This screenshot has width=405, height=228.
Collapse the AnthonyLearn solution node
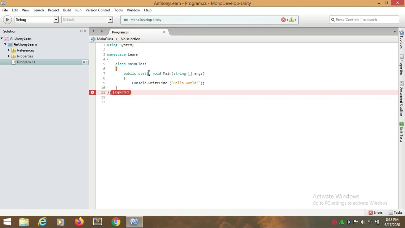coord(2,38)
